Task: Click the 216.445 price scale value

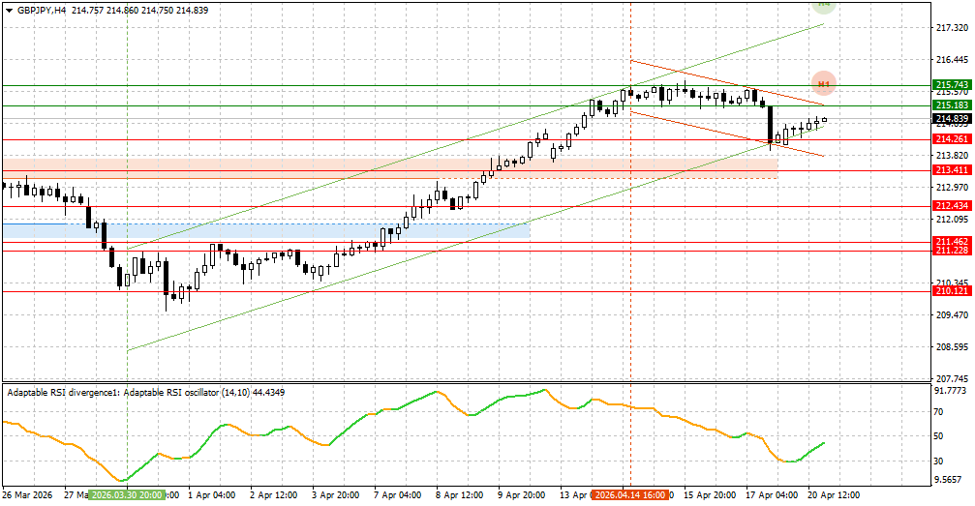Action: [952, 60]
